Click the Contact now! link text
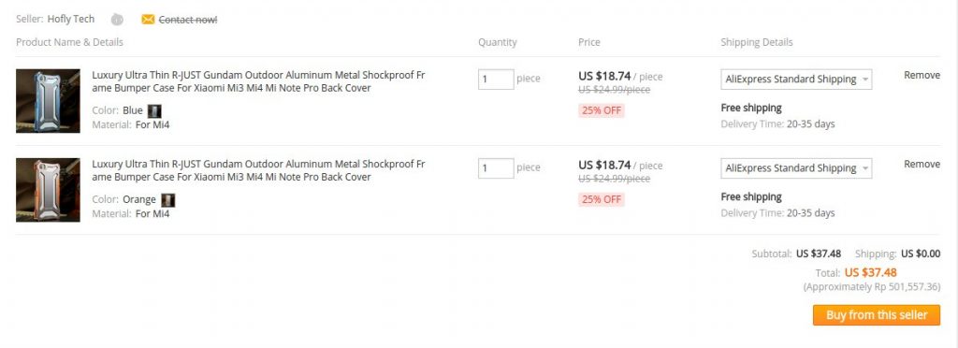 (x=187, y=20)
